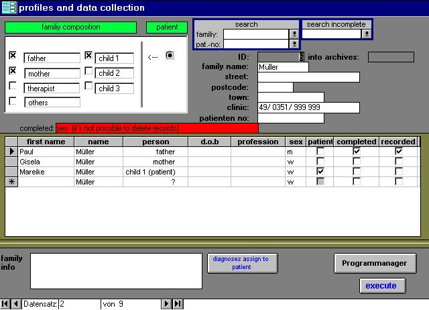Click the left arrow patient indicator

click(153, 56)
